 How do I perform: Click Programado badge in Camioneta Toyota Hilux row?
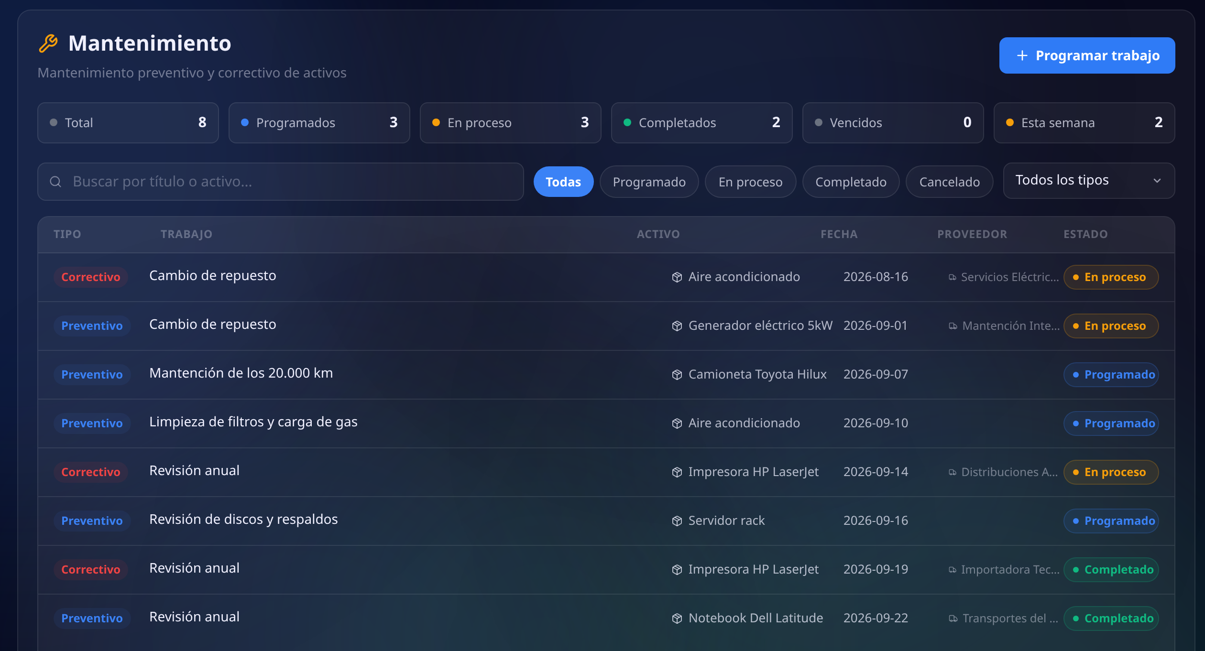1111,375
